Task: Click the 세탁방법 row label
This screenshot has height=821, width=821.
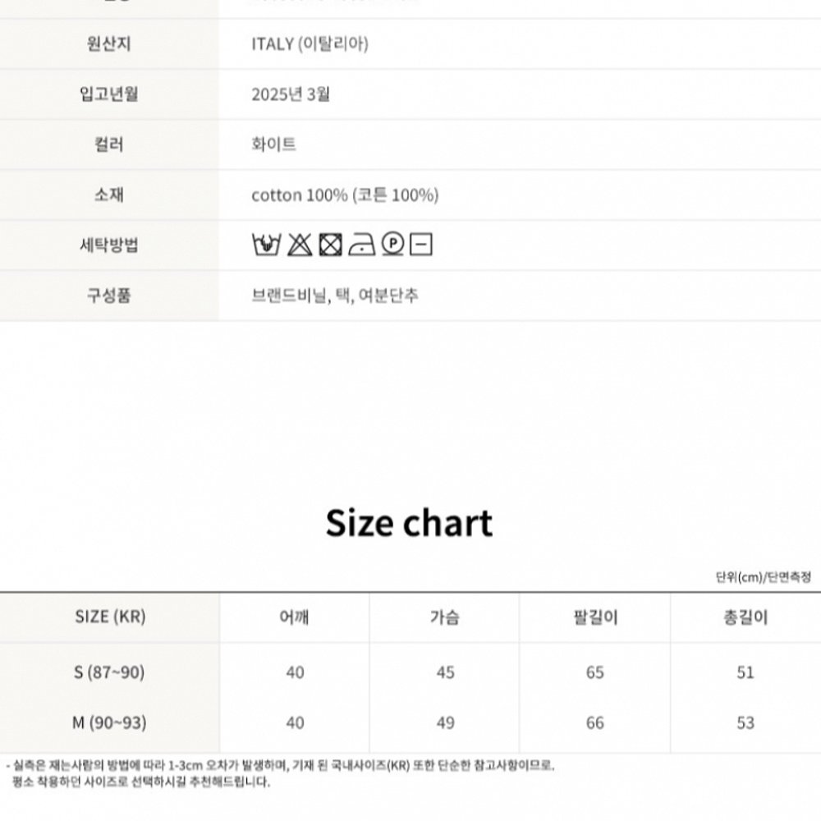Action: click(109, 245)
